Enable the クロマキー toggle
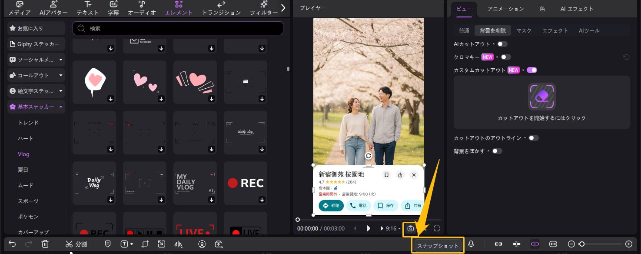Screen dimensions: 641x254 pos(506,57)
